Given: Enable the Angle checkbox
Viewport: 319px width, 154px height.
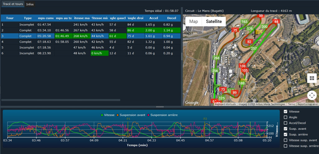Looking at the screenshot, I should coord(286,117).
